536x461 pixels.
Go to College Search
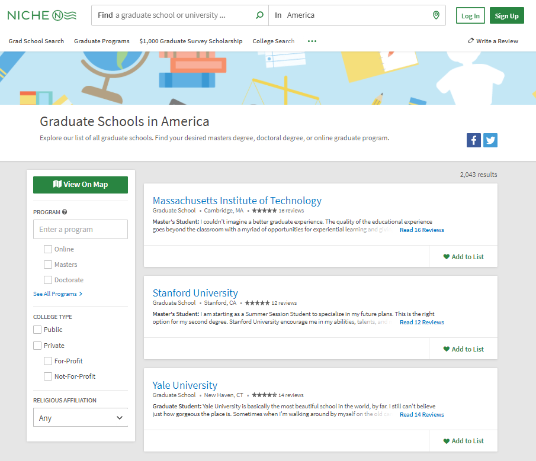274,41
